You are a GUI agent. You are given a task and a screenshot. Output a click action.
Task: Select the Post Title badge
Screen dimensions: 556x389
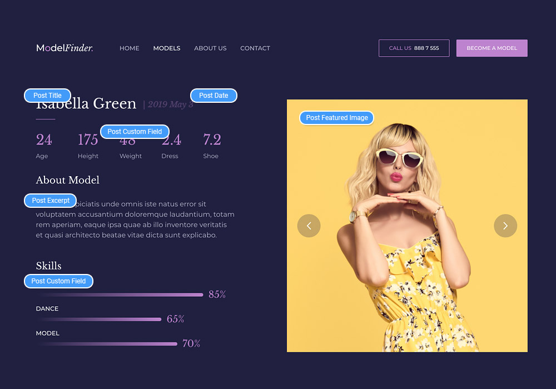47,96
